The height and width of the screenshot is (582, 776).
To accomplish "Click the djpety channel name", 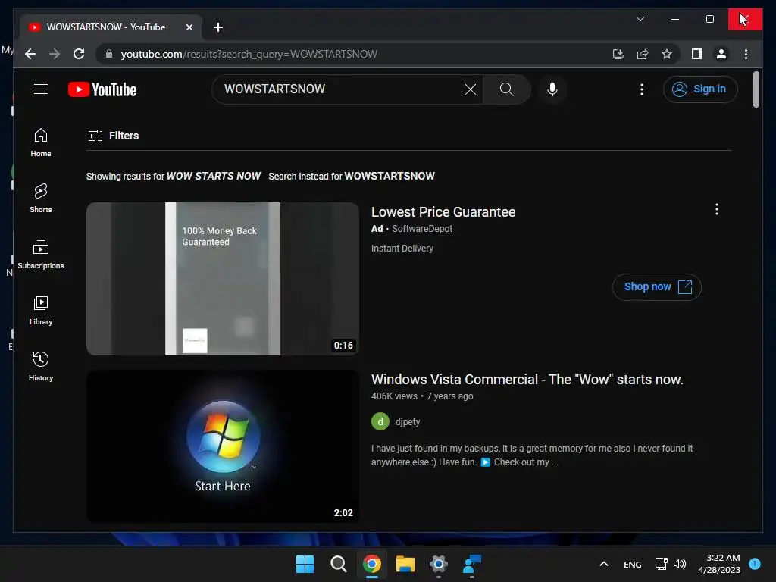I will pyautogui.click(x=407, y=421).
